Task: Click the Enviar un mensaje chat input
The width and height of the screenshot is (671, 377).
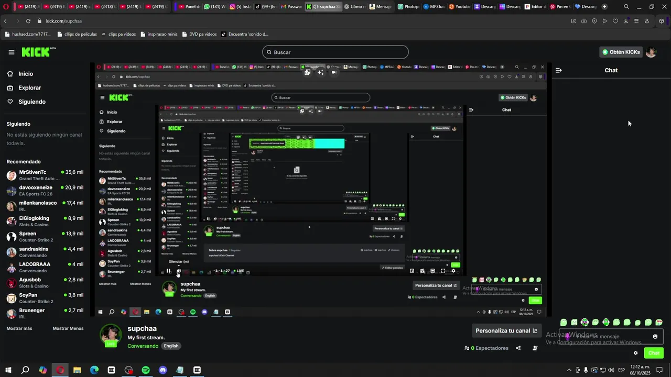Action: pyautogui.click(x=611, y=337)
